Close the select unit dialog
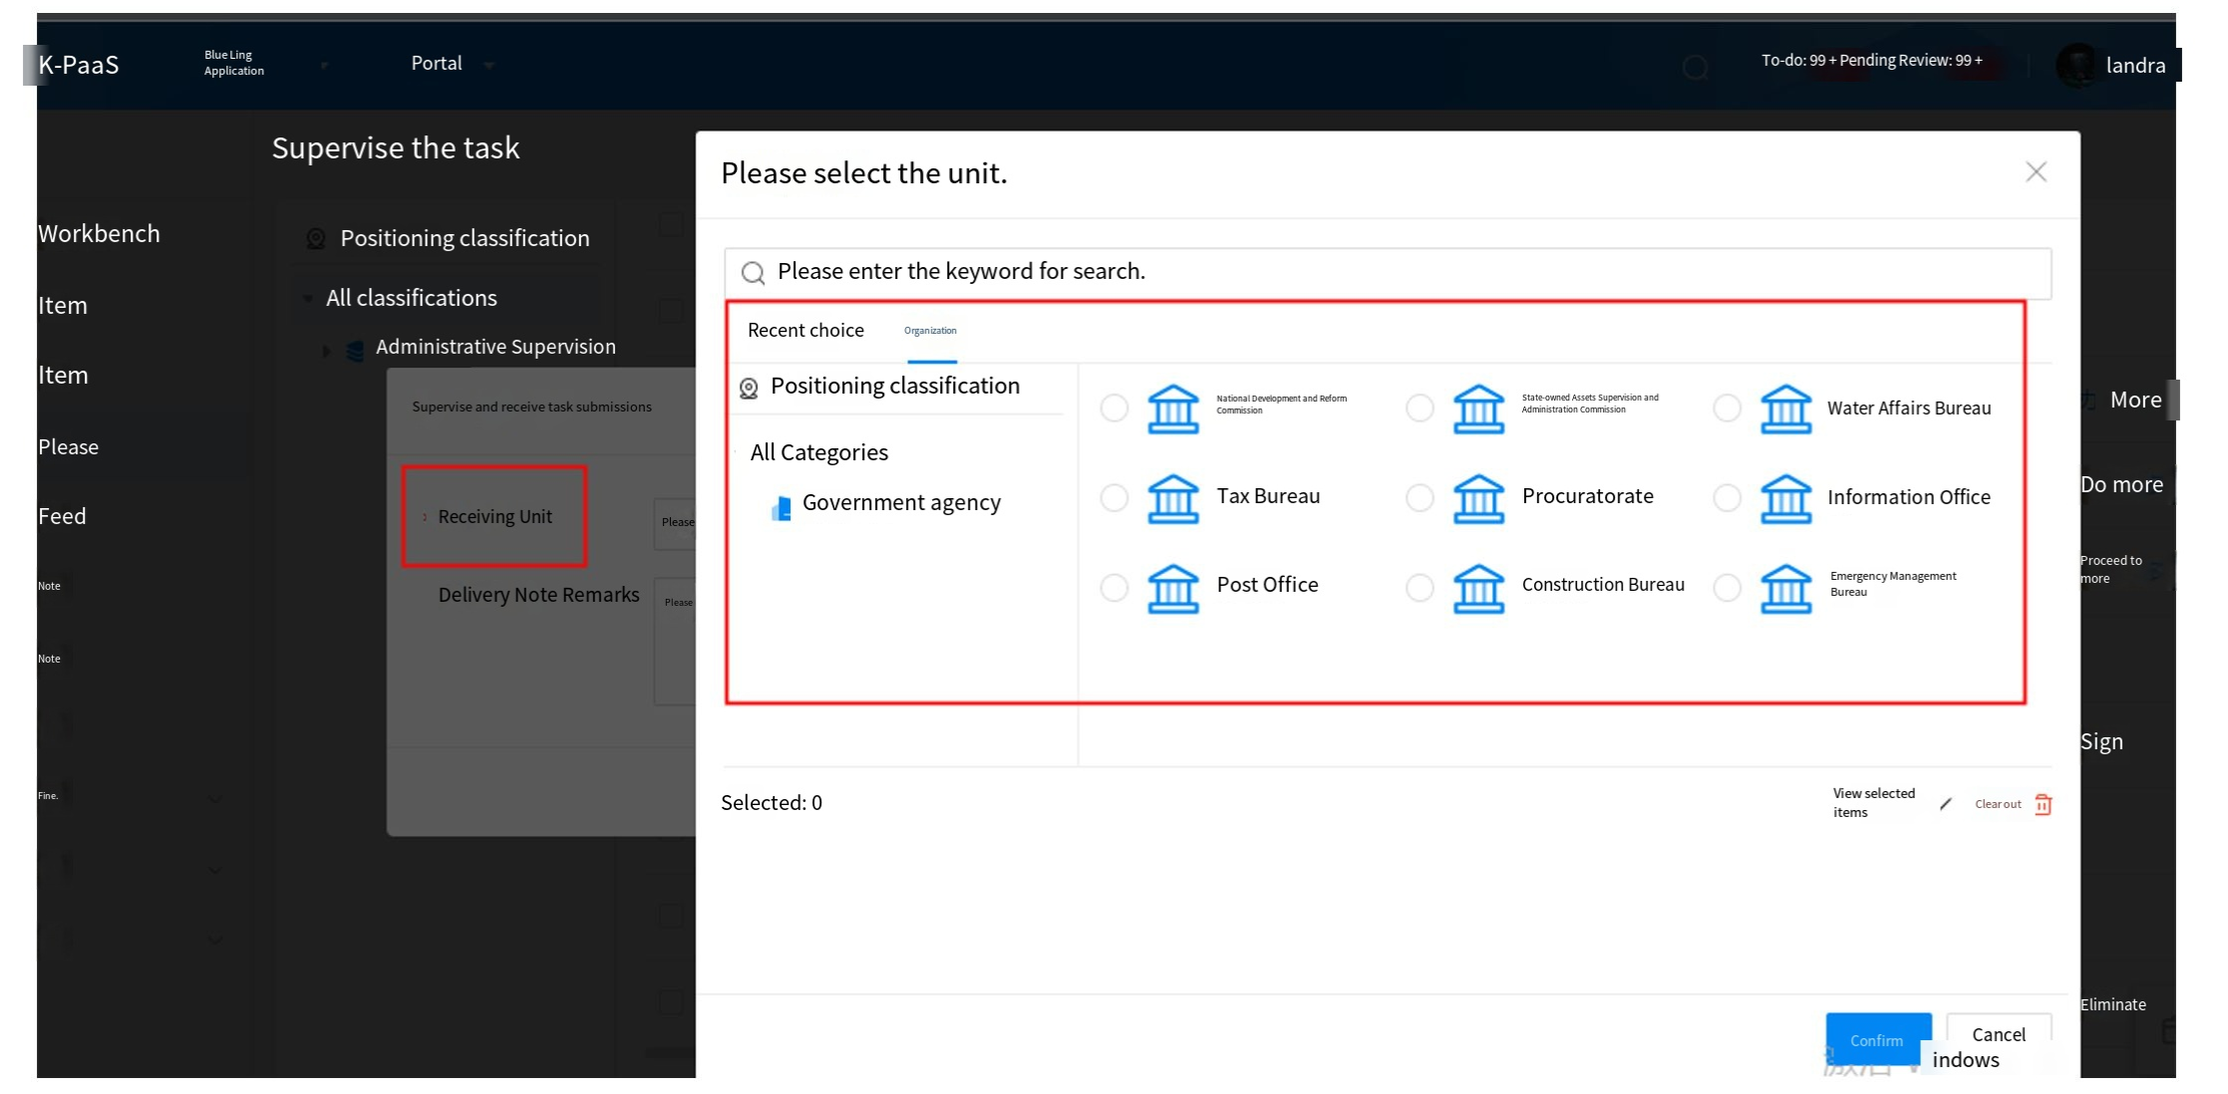Screen dimensions: 2228x1094 coord(2036,172)
